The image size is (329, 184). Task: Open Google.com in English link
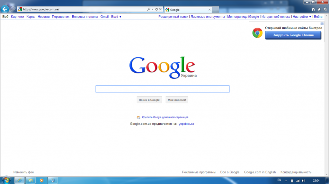click(260, 172)
